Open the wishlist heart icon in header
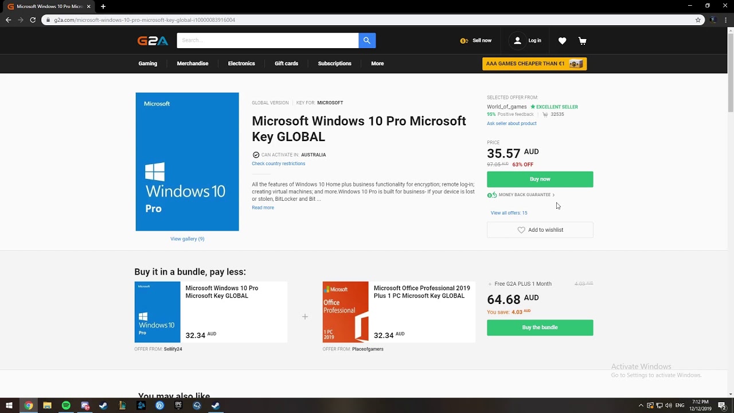This screenshot has height=413, width=734. pyautogui.click(x=562, y=41)
